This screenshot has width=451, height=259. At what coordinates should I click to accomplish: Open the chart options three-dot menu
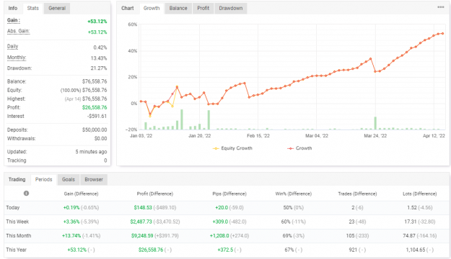[441, 7]
